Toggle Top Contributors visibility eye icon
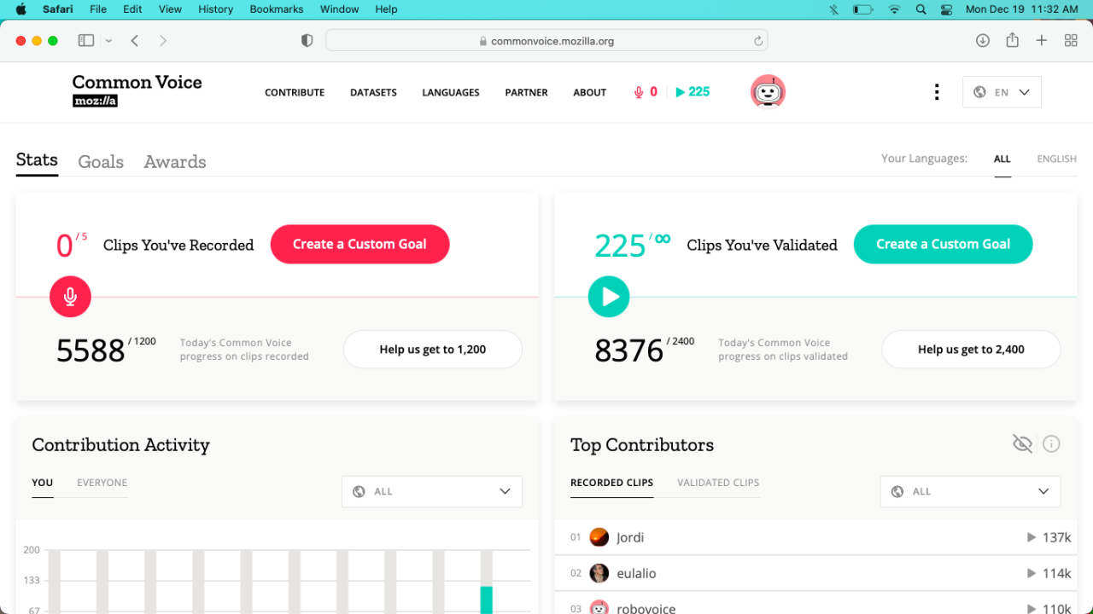The height and width of the screenshot is (614, 1093). (1022, 443)
